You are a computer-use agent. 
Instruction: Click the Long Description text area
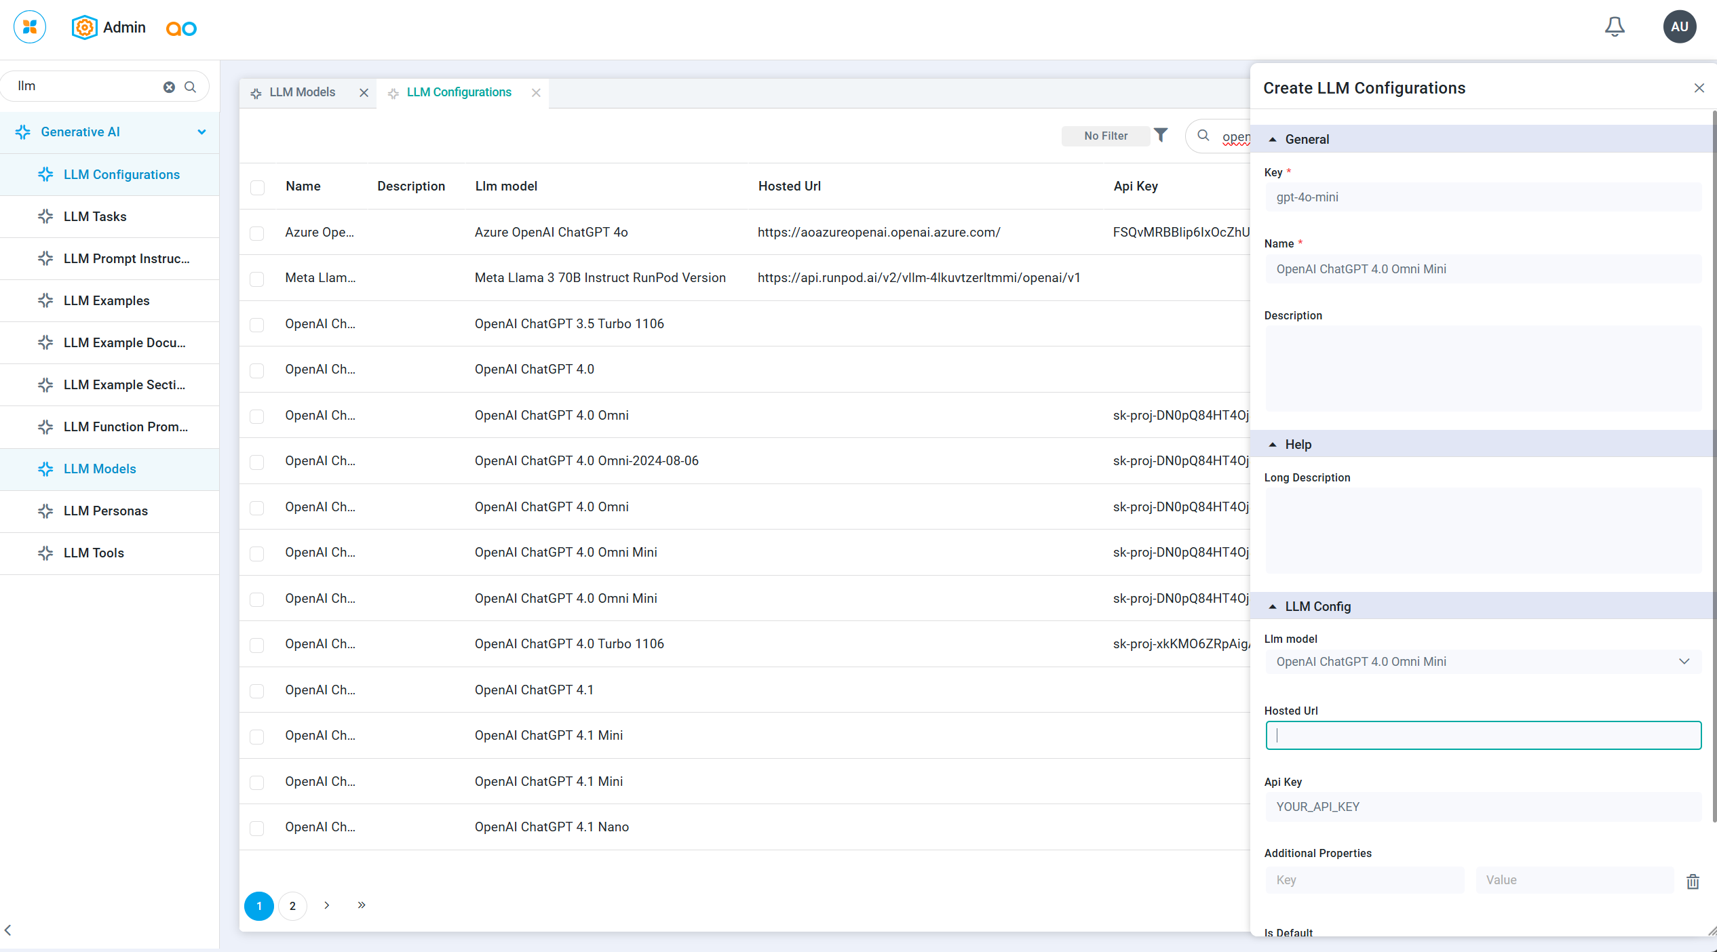click(x=1483, y=530)
